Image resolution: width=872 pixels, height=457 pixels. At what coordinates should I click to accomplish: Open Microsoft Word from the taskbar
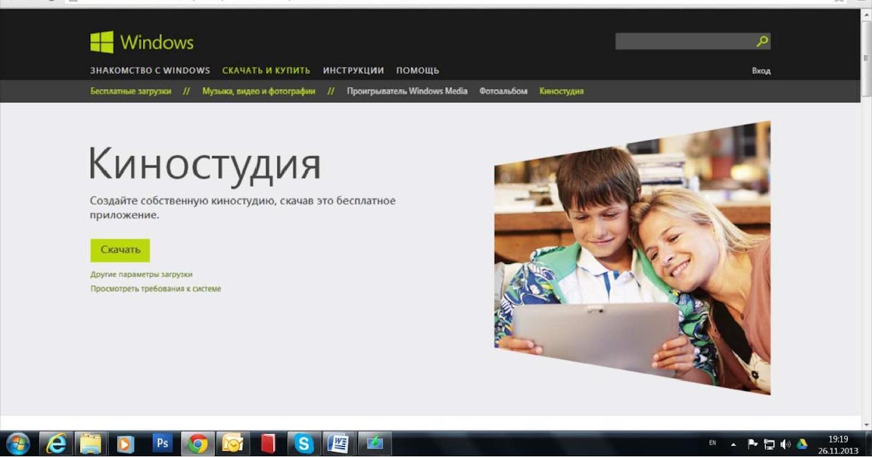point(338,443)
